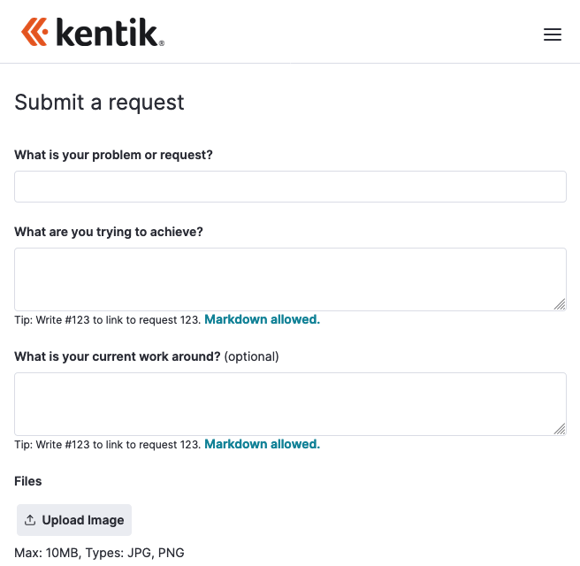Click resize grip of the "current work around" textarea
This screenshot has width=580, height=566.
pos(560,429)
